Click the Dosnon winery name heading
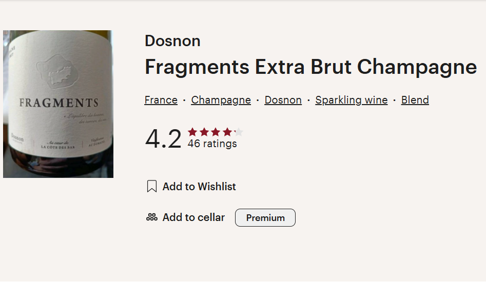The height and width of the screenshot is (282, 486). tap(172, 41)
